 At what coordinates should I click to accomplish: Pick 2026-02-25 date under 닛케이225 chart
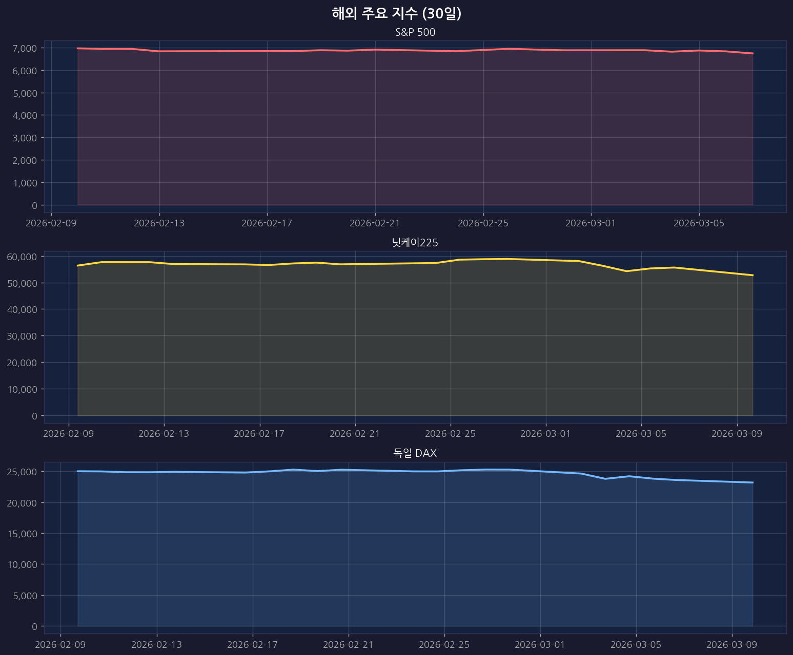pos(450,434)
